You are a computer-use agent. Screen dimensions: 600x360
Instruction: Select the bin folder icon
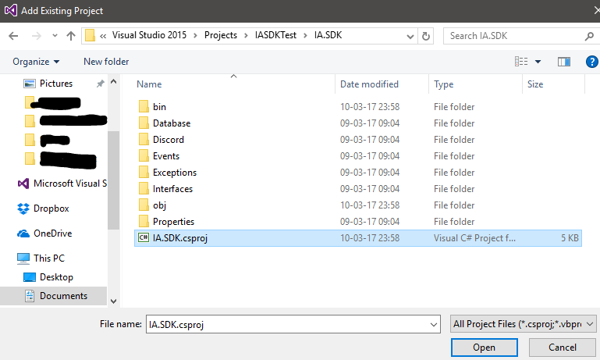click(x=144, y=106)
